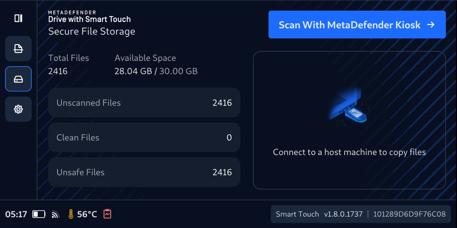Open settings gear in sidebar
457x228 pixels.
18,109
